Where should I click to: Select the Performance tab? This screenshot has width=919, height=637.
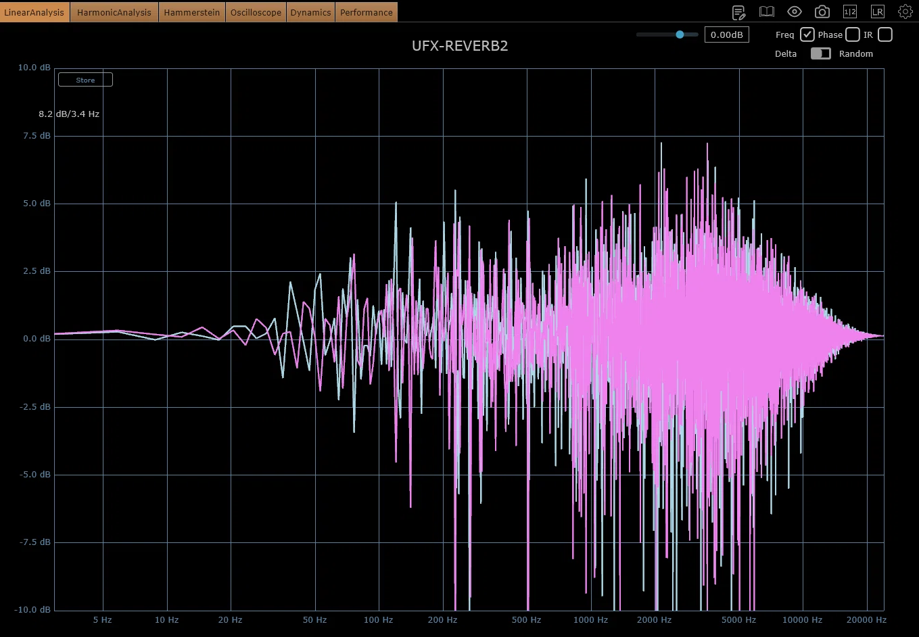coord(367,12)
